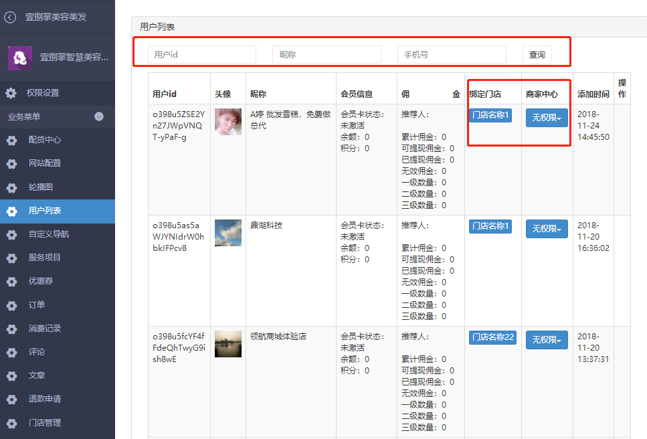Open 优惠券 menu entry
The height and width of the screenshot is (439, 647).
(x=58, y=281)
